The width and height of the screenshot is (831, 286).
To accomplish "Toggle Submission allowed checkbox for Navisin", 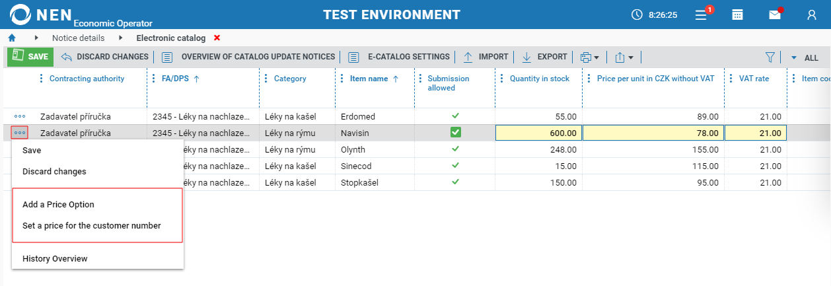I will pyautogui.click(x=455, y=133).
